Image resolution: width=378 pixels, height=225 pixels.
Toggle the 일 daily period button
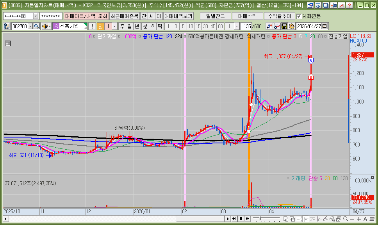click(x=100, y=26)
